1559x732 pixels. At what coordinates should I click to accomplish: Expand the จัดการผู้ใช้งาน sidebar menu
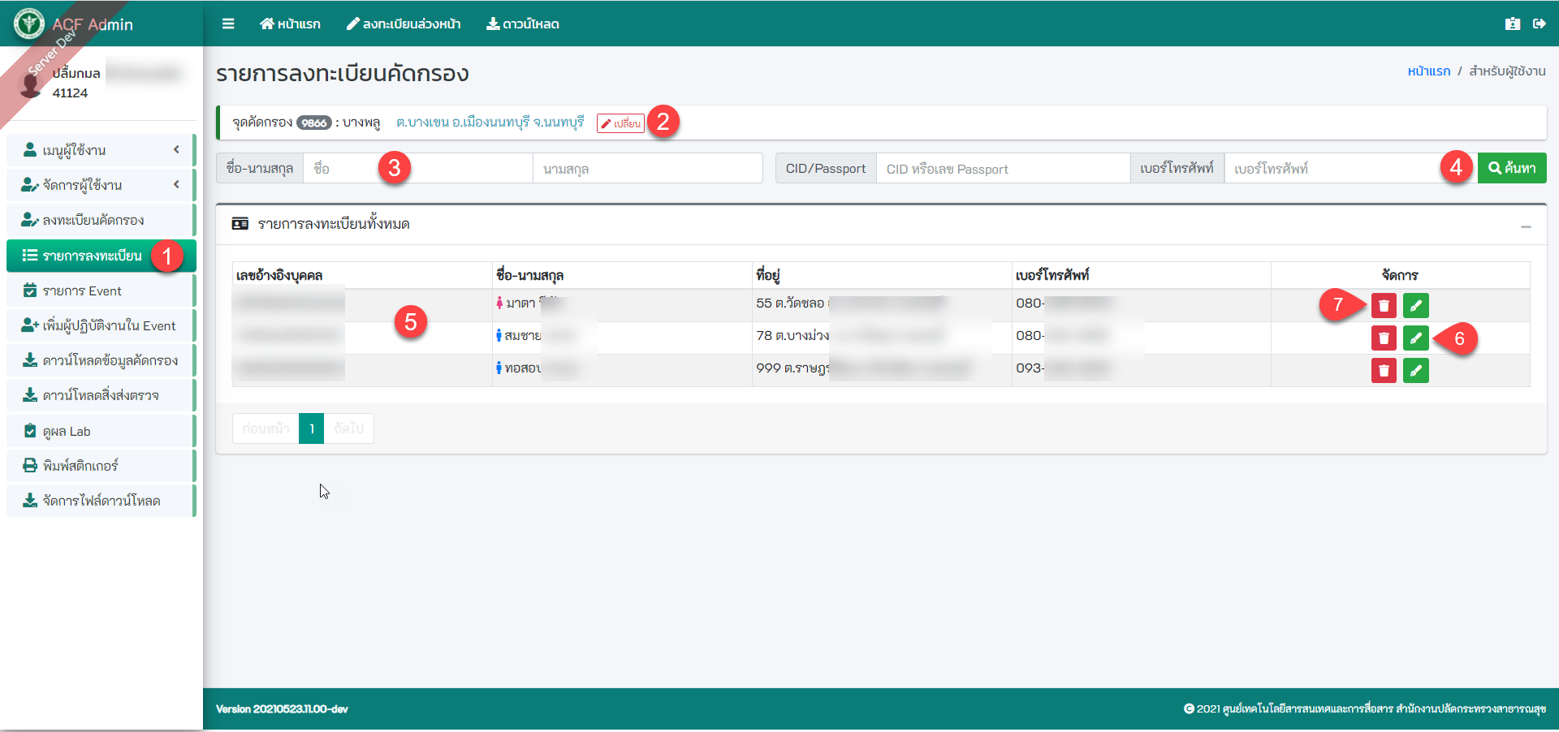pos(101,185)
